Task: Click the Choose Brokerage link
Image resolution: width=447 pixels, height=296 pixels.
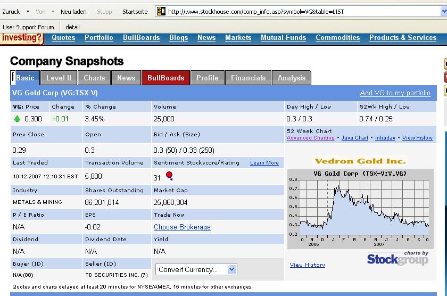Action: (x=182, y=227)
